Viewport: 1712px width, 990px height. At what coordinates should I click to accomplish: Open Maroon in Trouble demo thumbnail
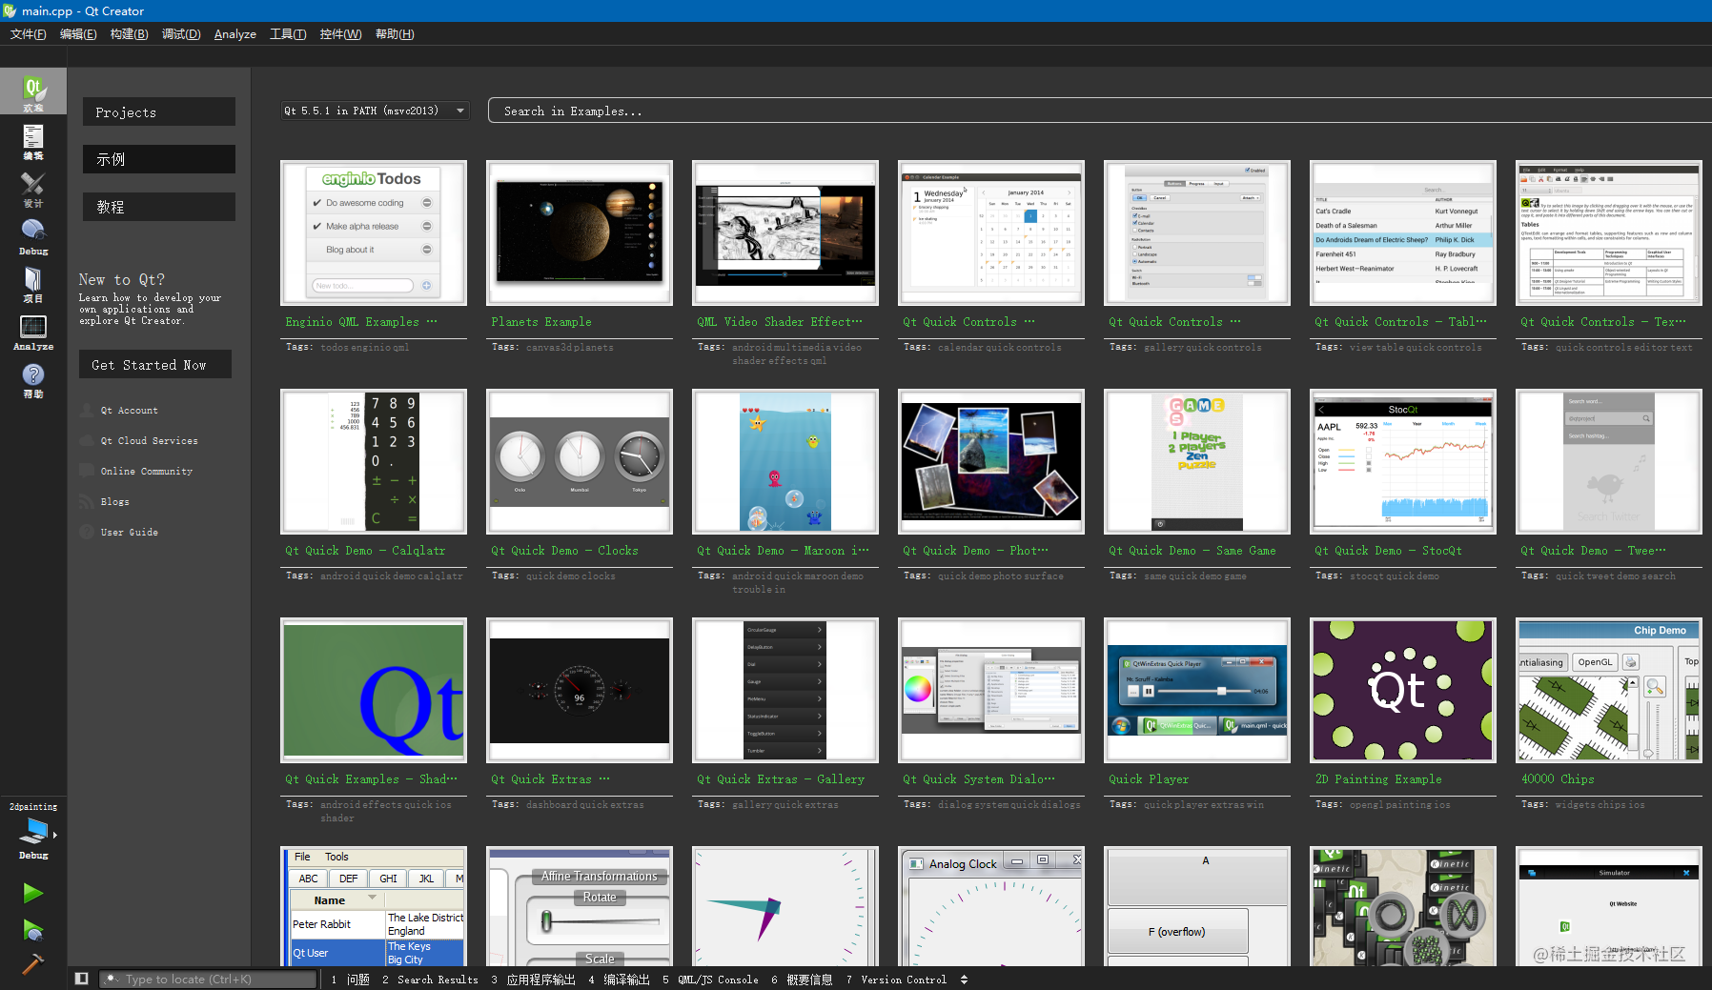[x=785, y=461]
